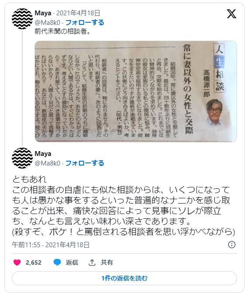Open the tweet info circle icon
Screen dimensions: 251x297
tap(232, 245)
